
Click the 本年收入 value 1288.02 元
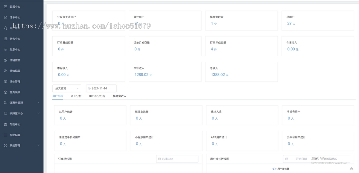pos(144,75)
